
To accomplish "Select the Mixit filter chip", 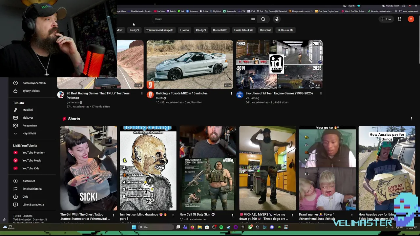I will [120, 30].
